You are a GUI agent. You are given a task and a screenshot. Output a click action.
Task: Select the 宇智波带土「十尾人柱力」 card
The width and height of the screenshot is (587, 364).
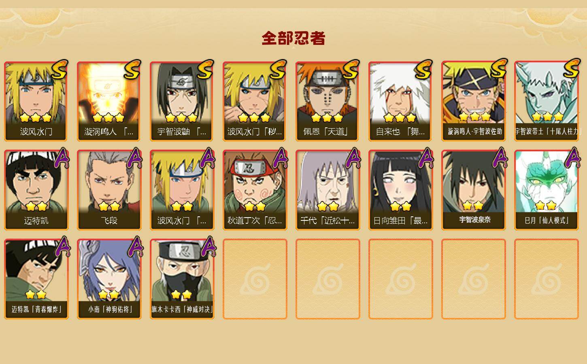(x=547, y=101)
